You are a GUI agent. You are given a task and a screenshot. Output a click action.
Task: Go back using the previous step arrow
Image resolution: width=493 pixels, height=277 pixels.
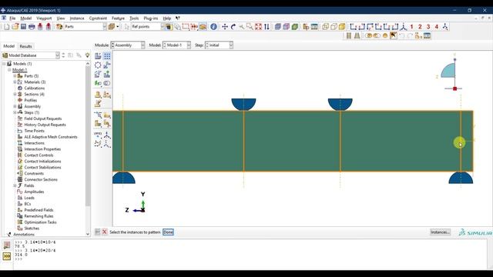[x=98, y=232]
